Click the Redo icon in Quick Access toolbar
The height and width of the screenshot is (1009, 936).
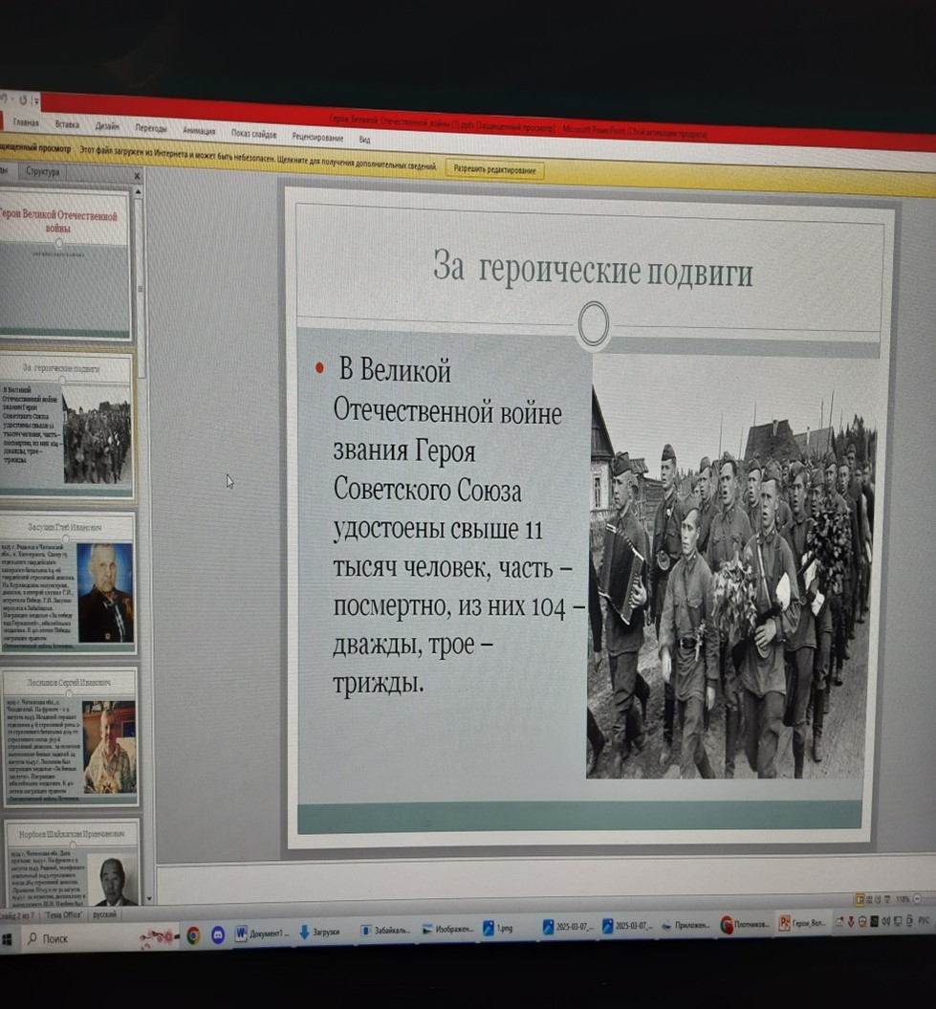point(23,100)
